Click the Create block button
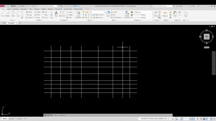The height and width of the screenshot is (121, 216). (114, 12)
